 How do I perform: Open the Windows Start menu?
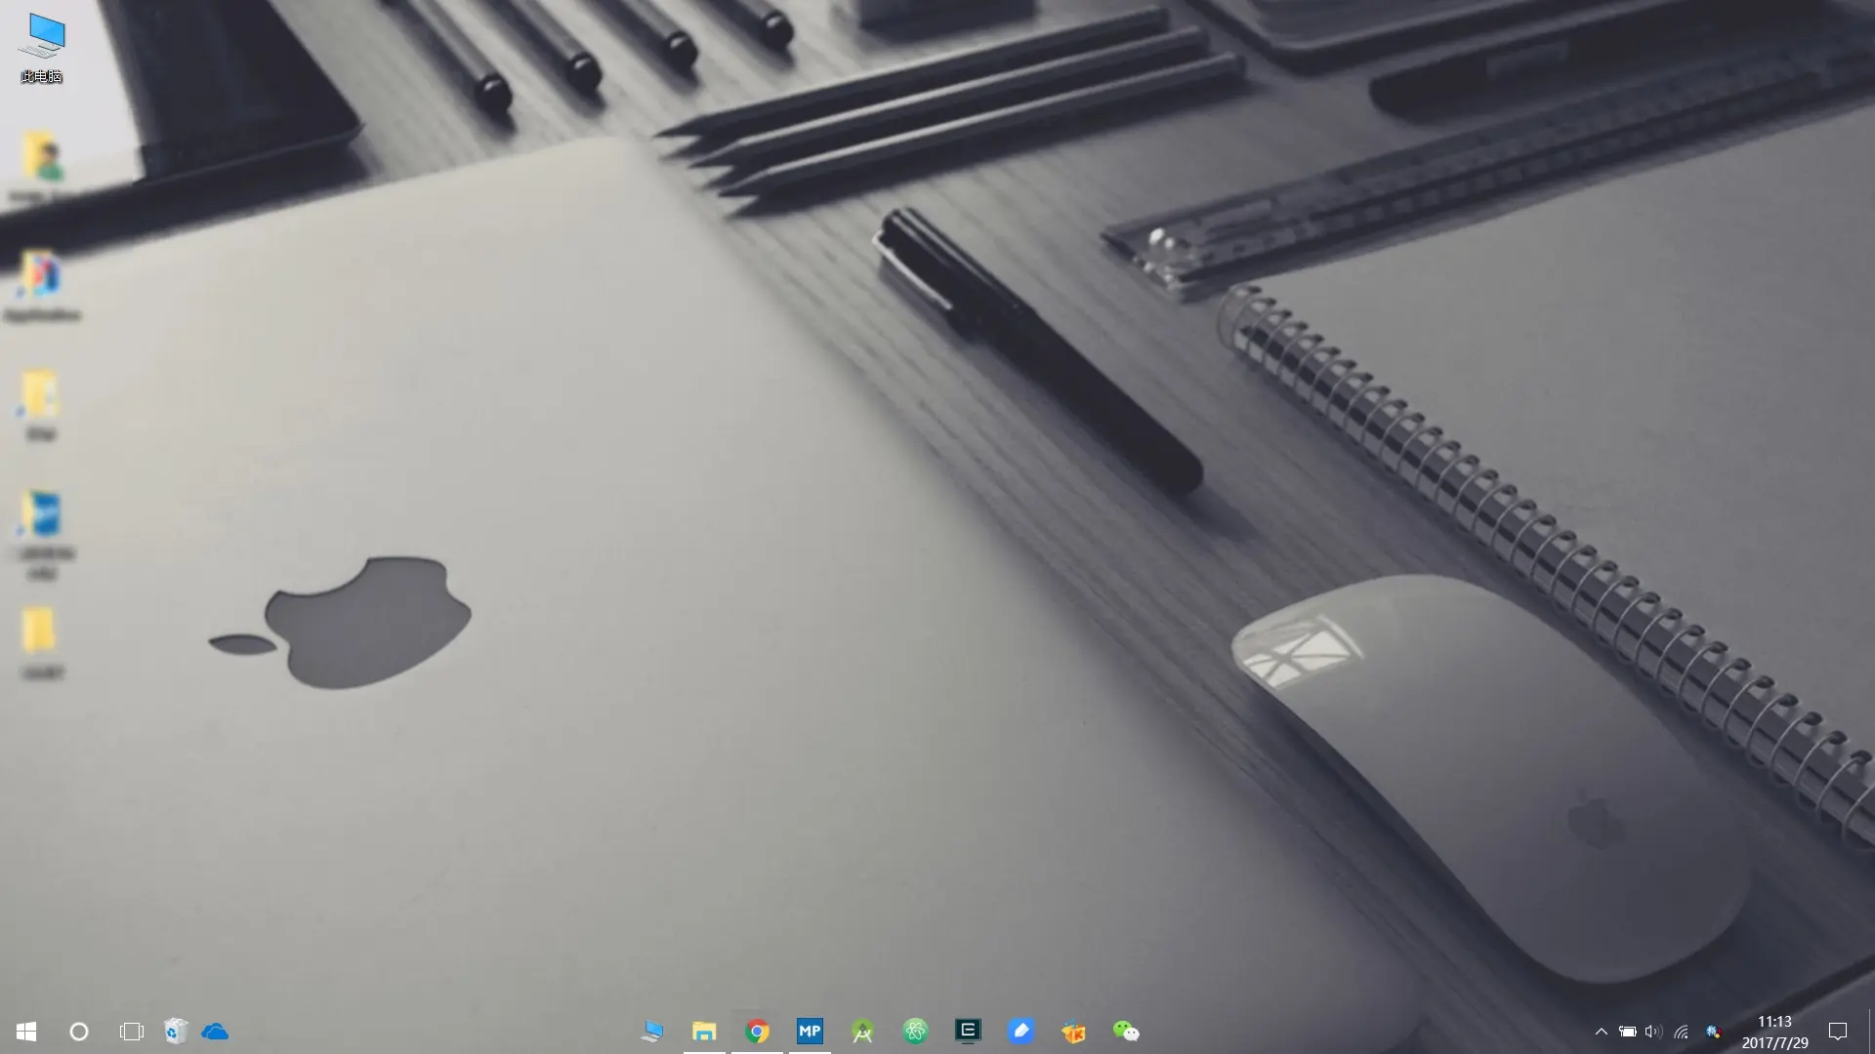[x=26, y=1032]
